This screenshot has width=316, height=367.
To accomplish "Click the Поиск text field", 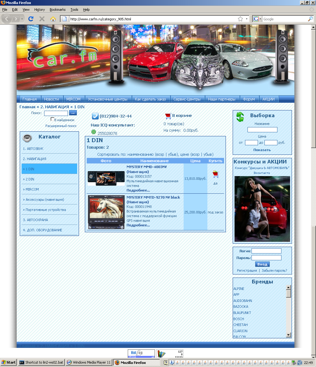I will click(56, 113).
